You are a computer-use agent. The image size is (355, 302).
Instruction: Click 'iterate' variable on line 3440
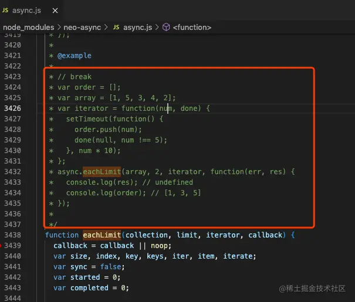238,256
